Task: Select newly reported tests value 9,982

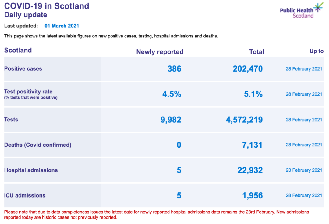Action: pos(171,120)
